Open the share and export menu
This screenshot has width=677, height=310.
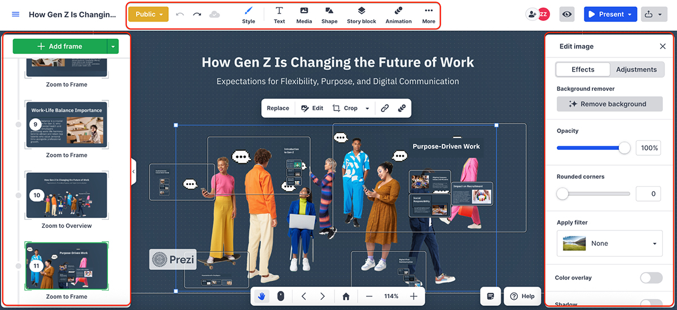tap(654, 14)
